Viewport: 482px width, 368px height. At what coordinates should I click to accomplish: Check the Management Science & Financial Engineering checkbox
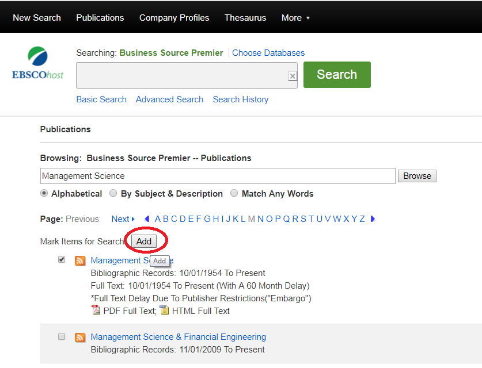(x=62, y=336)
